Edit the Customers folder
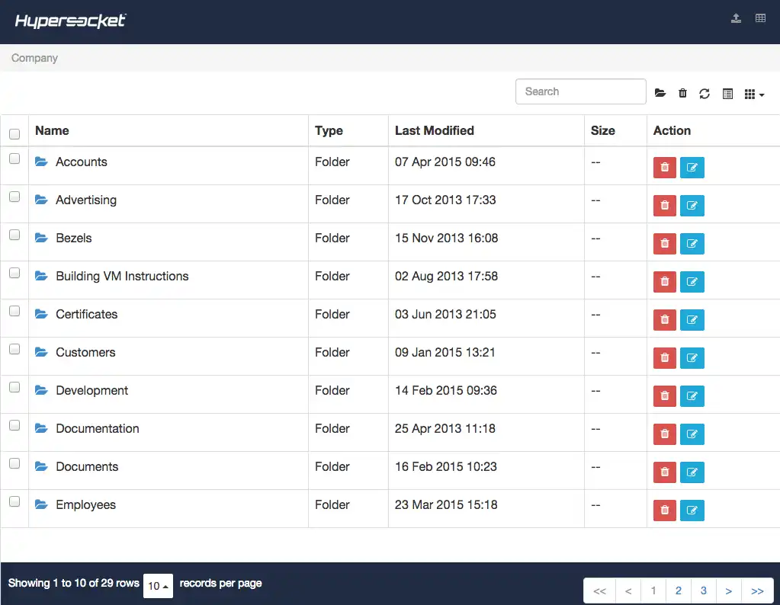780x605 pixels. (x=692, y=358)
